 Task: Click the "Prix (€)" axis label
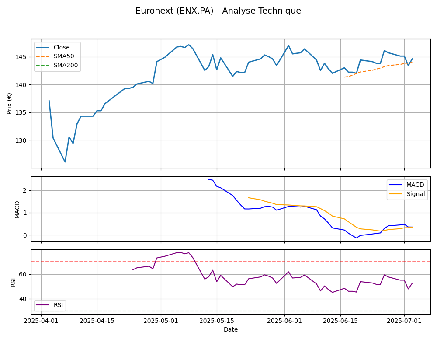pos(10,104)
